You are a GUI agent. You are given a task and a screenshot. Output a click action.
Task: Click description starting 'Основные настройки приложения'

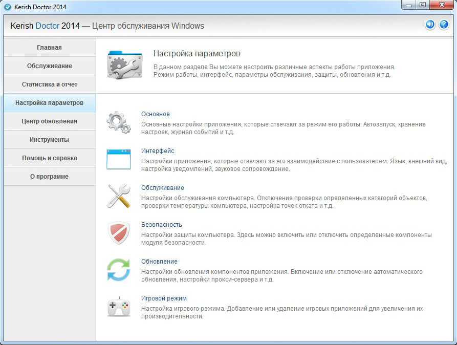click(x=284, y=128)
